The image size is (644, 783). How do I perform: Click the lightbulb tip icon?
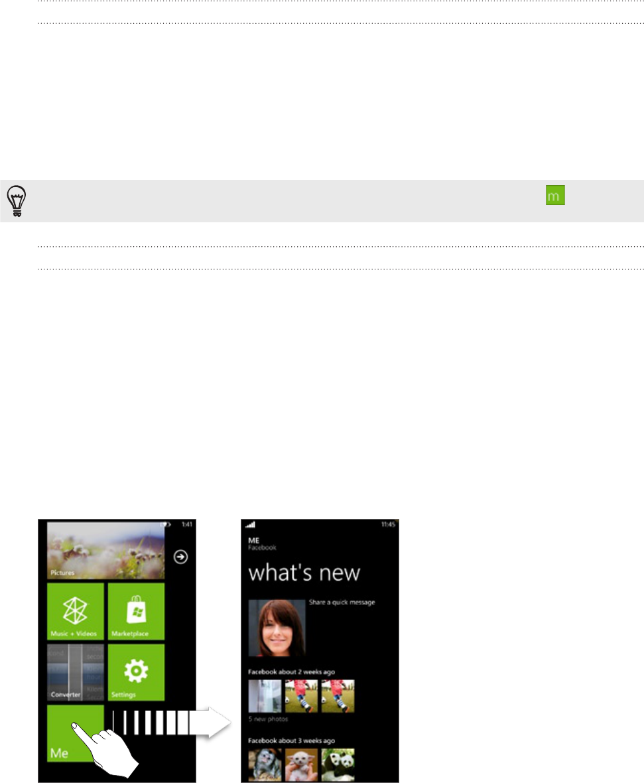[x=17, y=201]
